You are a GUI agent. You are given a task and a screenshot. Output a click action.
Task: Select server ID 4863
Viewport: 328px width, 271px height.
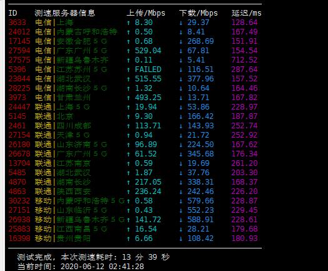[17, 192]
